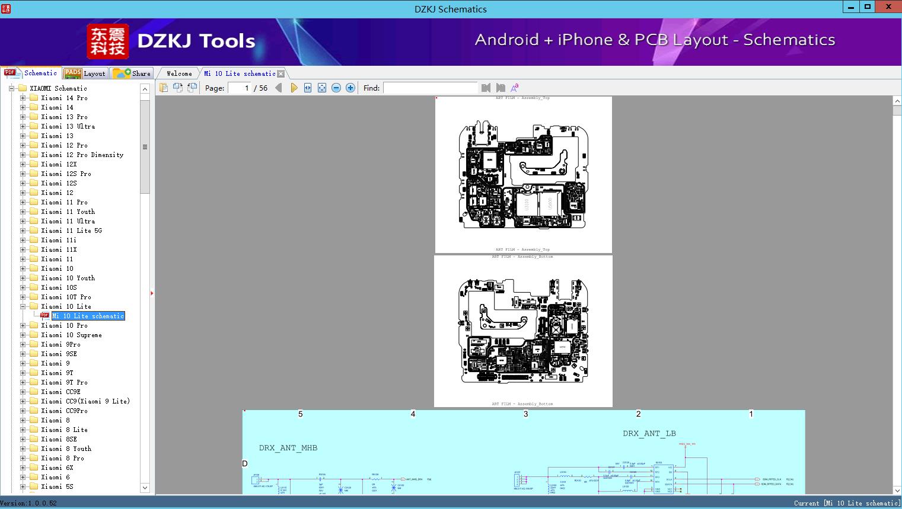Go to the next page arrow

[294, 88]
